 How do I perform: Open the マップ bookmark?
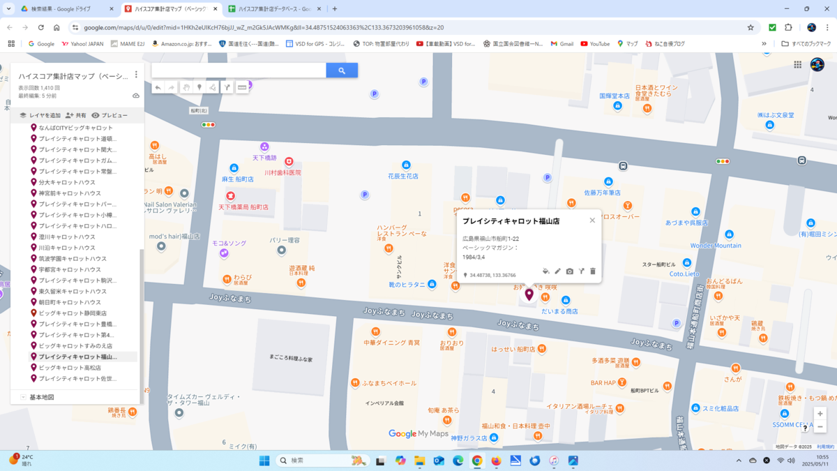coord(627,44)
